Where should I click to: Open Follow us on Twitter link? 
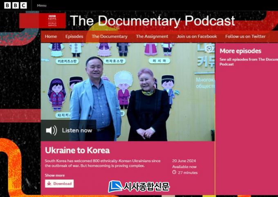coord(245,36)
